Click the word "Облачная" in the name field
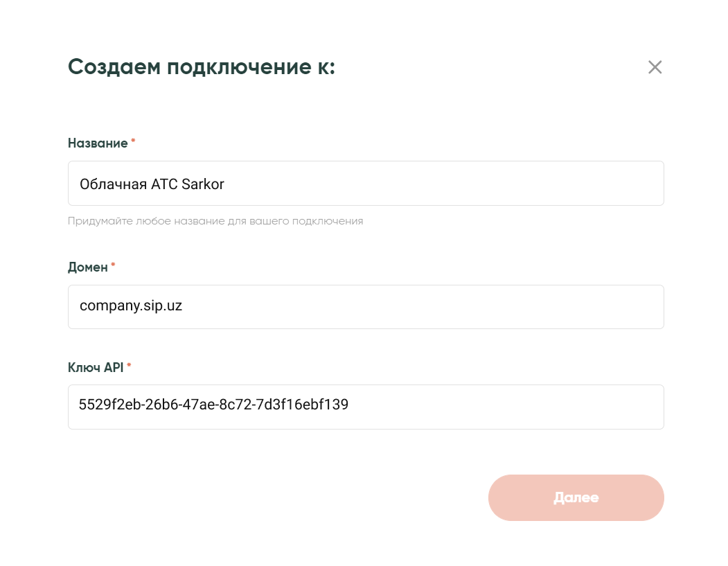The width and height of the screenshot is (728, 566). tap(113, 184)
